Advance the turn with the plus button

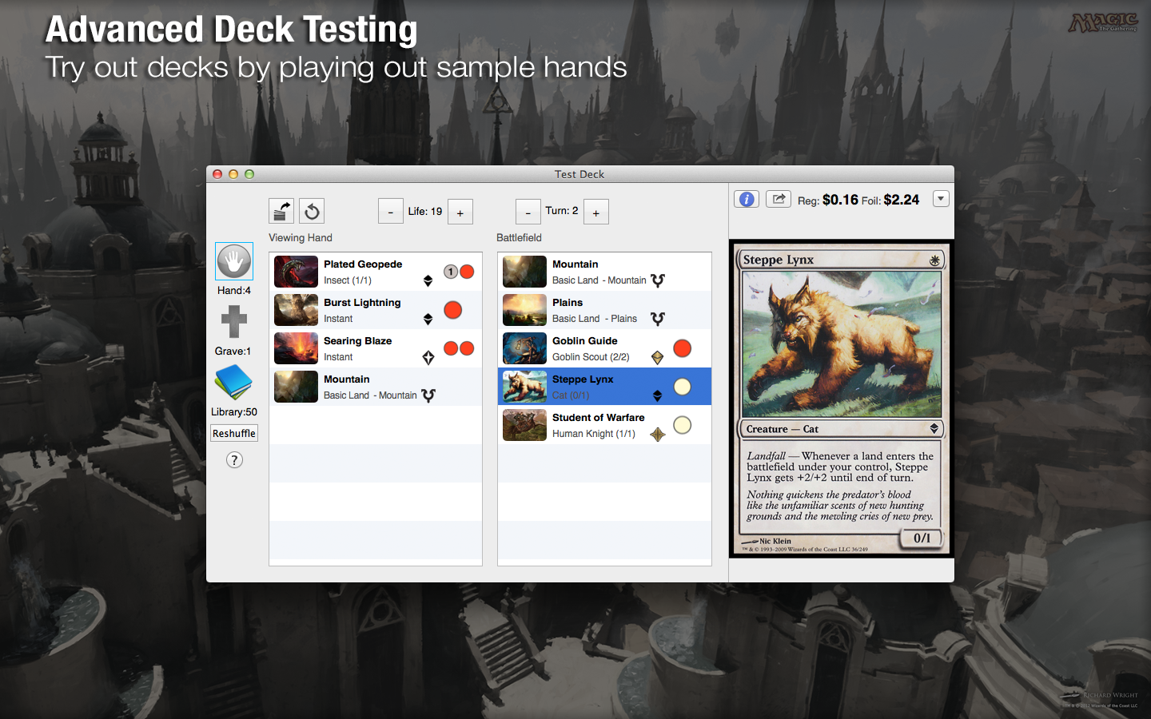596,212
